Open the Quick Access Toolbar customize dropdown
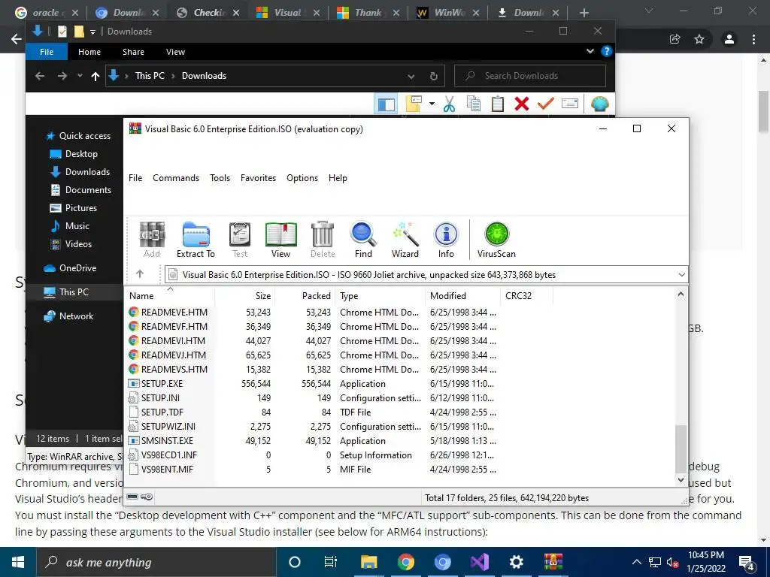This screenshot has width=770, height=577. 92,32
